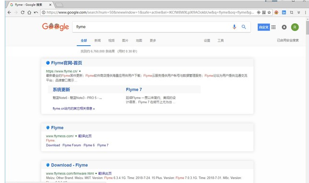Open the Flyme Forum sublink
The image size is (309, 183).
click(72, 145)
